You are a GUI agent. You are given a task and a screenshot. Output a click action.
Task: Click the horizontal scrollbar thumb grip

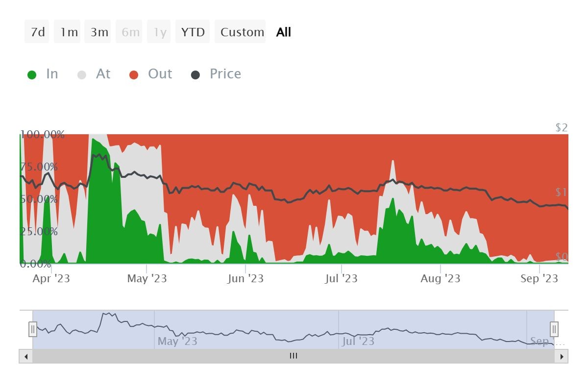pyautogui.click(x=294, y=356)
